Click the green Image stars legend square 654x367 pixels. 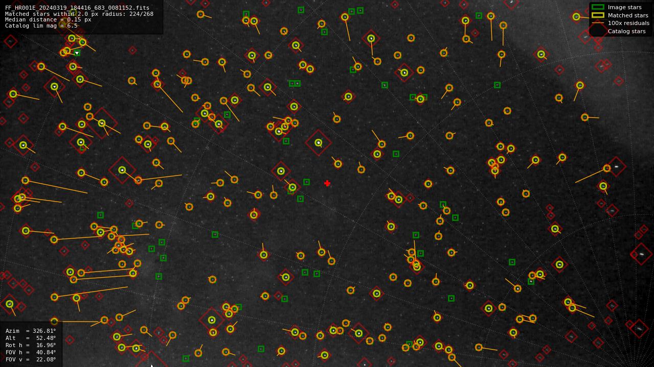[598, 7]
